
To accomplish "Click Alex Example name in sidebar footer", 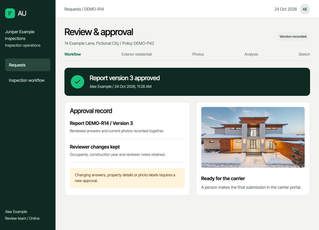I will [x=16, y=212].
